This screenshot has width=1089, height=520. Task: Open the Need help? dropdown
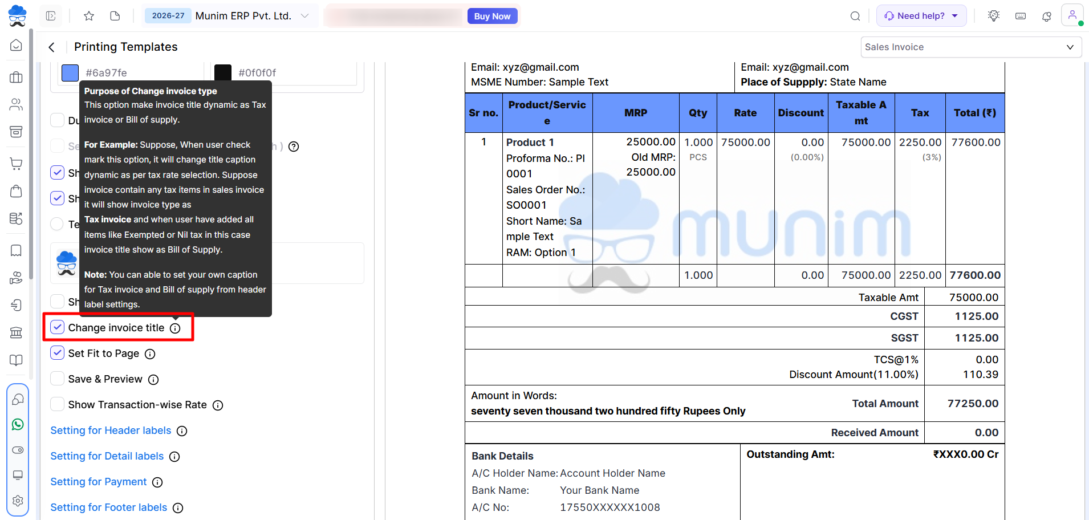coord(921,16)
